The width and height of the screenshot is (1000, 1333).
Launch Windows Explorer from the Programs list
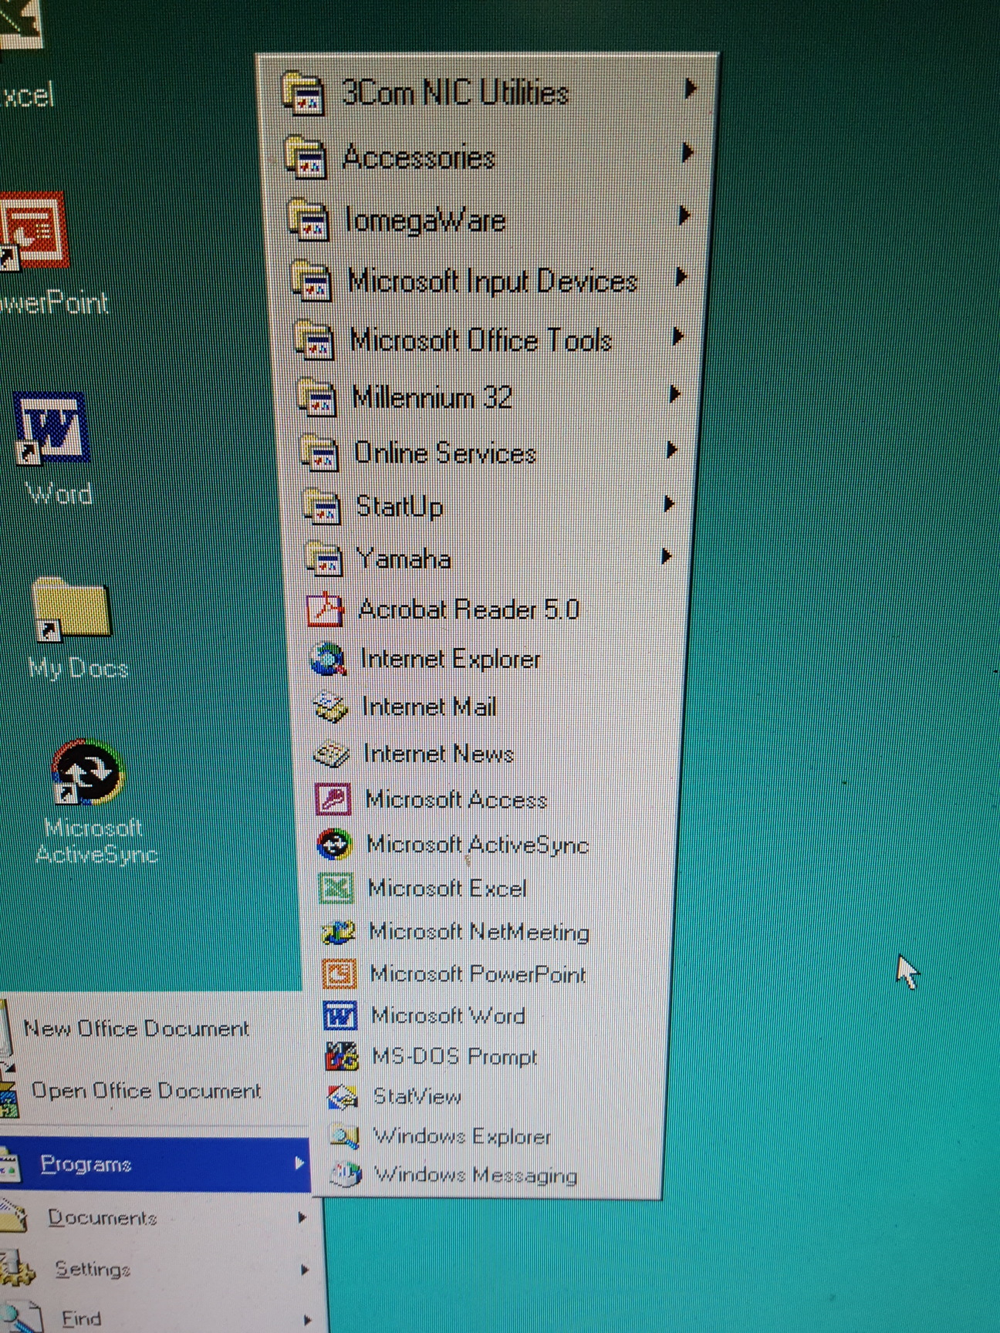[x=461, y=1136]
